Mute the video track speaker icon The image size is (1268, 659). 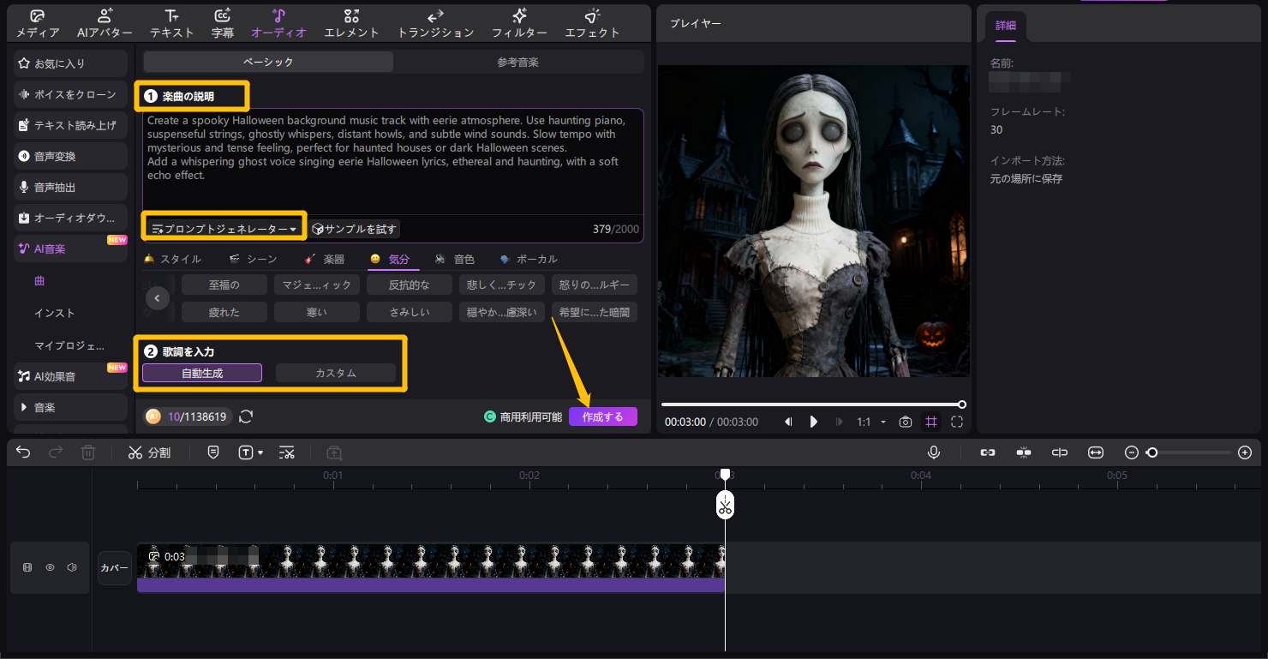point(72,567)
